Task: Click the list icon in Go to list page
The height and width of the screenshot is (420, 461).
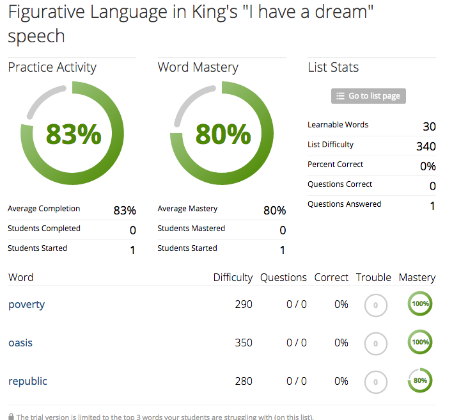Action: pos(341,96)
